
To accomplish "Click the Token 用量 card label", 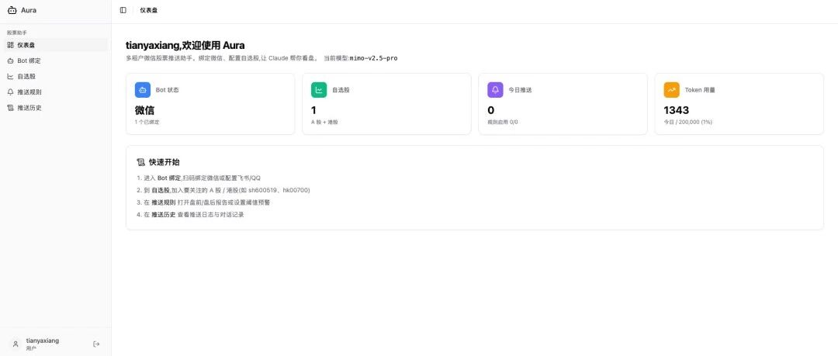I will pos(700,90).
